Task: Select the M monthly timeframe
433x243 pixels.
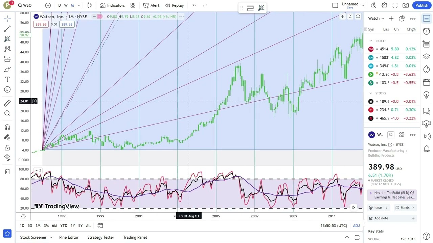Action: (x=72, y=5)
